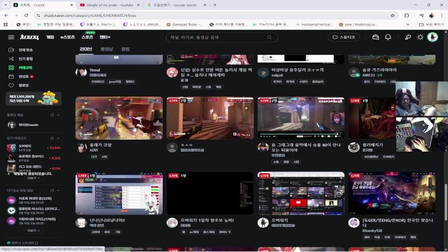This screenshot has width=448, height=252.
Task: Open the Chrome apps grid icon
Action: [x=5, y=25]
